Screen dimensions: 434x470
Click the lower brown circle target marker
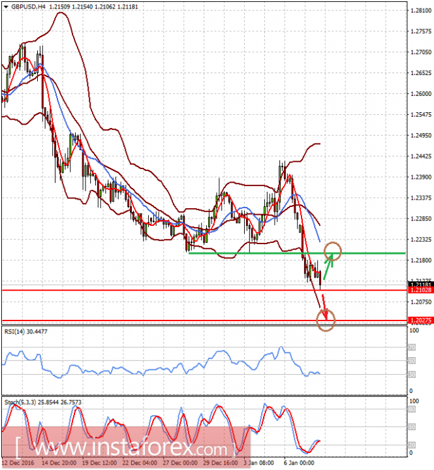(325, 337)
